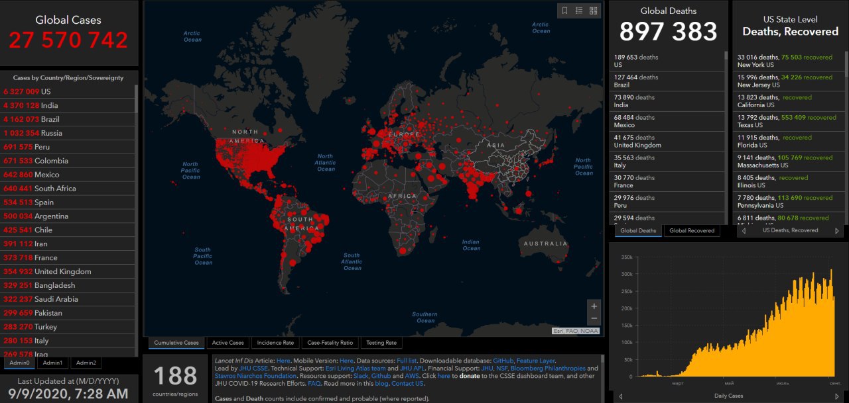Select Massachusetts US state row
Viewport: 849px width, 403px height.
tap(788, 161)
